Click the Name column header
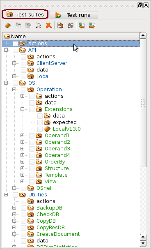 pos(71,37)
